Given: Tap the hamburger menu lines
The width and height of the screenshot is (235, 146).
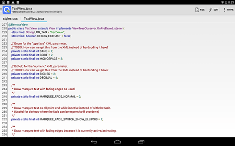Looking at the screenshot, I should [x=1, y=10].
